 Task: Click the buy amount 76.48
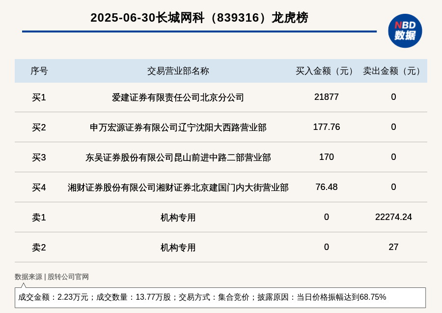[327, 187]
